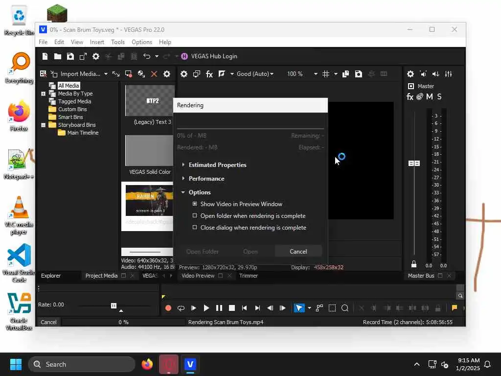Select All Media in the tree
The height and width of the screenshot is (376, 501).
point(68,86)
